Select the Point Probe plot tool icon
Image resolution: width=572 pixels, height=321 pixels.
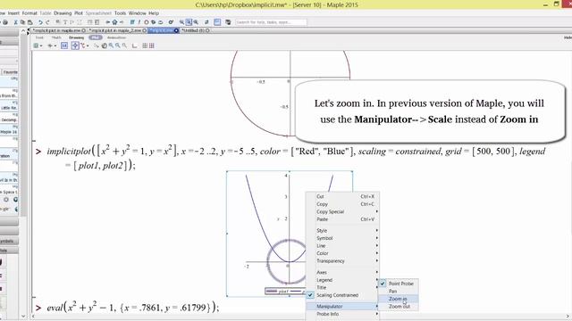pyautogui.click(x=75, y=45)
